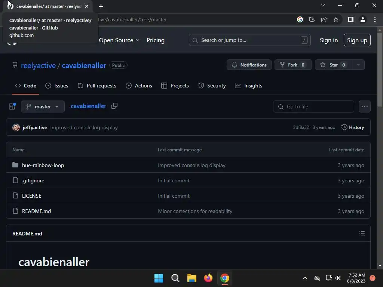The width and height of the screenshot is (383, 287).
Task: Open the cavabienaller repository title link
Action: click(84, 65)
